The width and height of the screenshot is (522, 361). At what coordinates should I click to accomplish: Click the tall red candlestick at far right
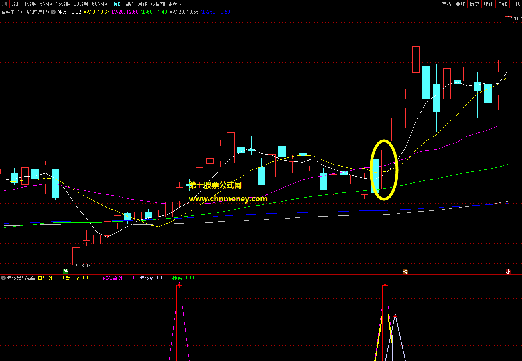pos(508,49)
